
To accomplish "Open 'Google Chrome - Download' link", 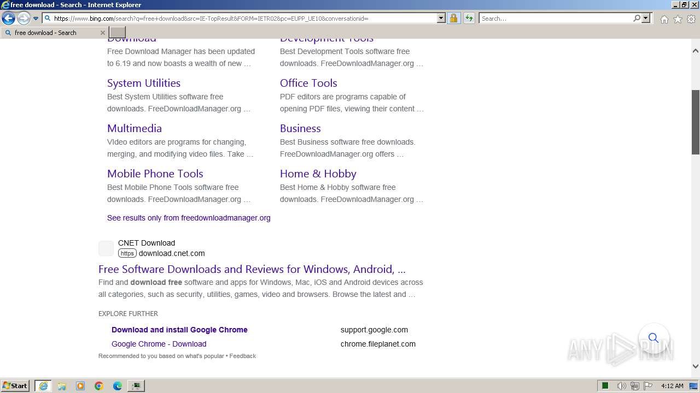I will pos(159,344).
